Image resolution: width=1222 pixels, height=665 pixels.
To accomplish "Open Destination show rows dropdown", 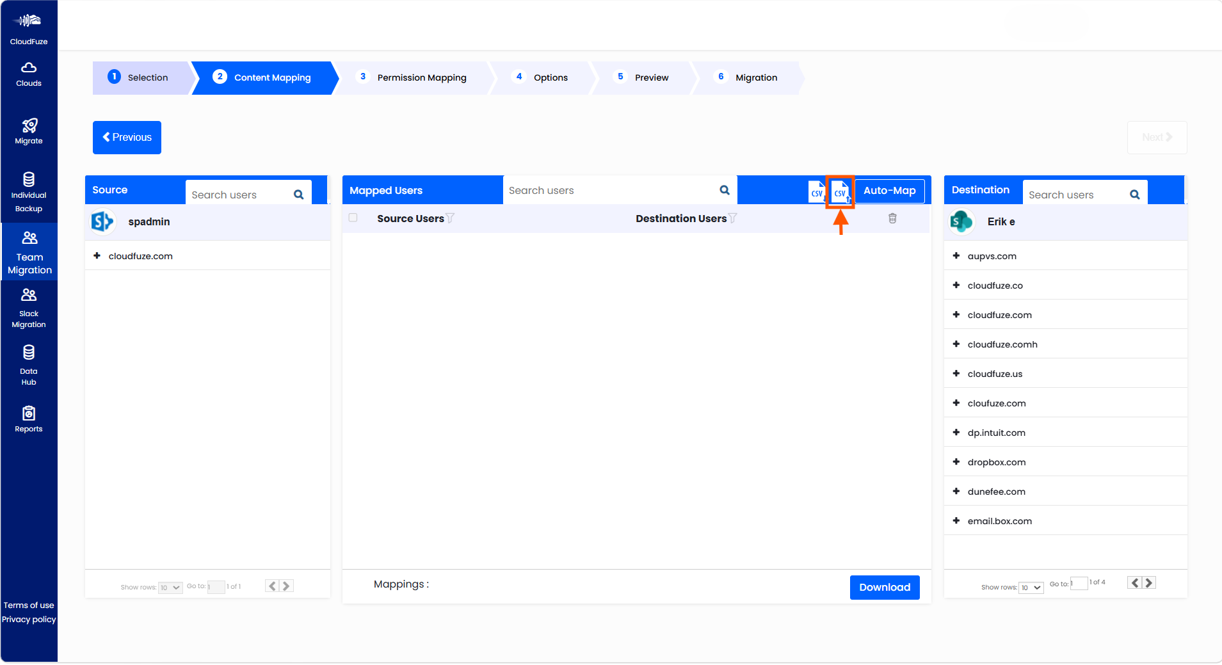I will tap(1031, 588).
